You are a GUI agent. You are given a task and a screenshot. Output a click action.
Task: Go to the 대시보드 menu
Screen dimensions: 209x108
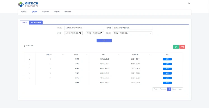(24, 12)
